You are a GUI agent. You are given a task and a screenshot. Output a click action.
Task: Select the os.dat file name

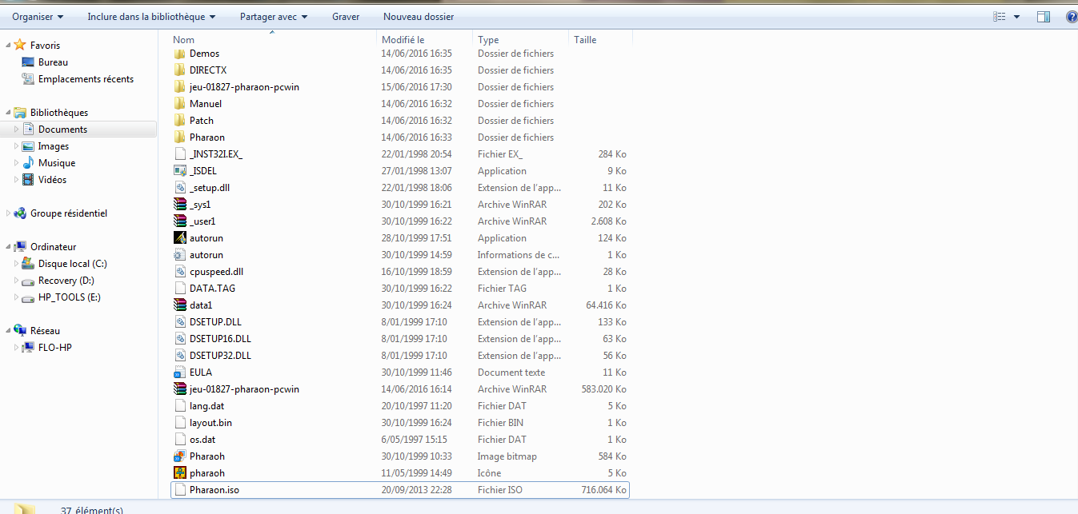[202, 440]
